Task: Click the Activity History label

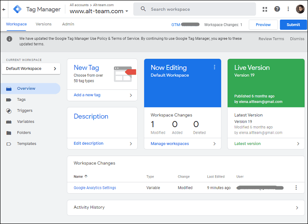Action: pos(89,207)
